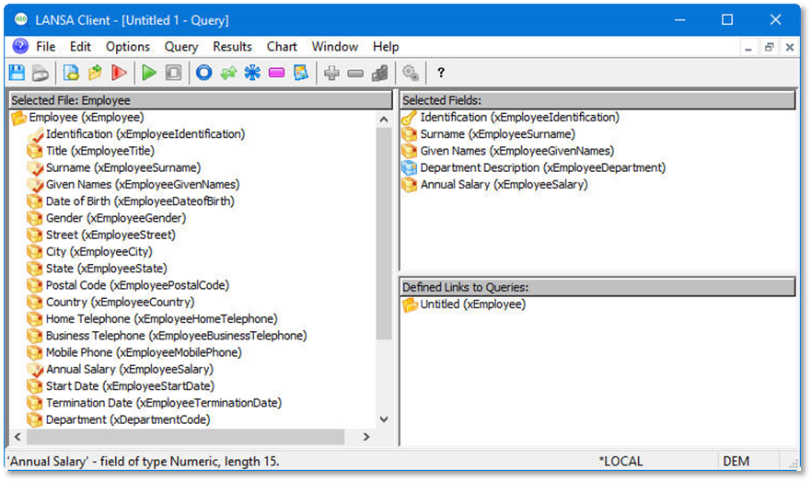Click the green double arrows icon

[x=228, y=73]
